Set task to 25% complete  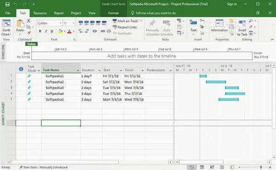[x=86, y=23]
